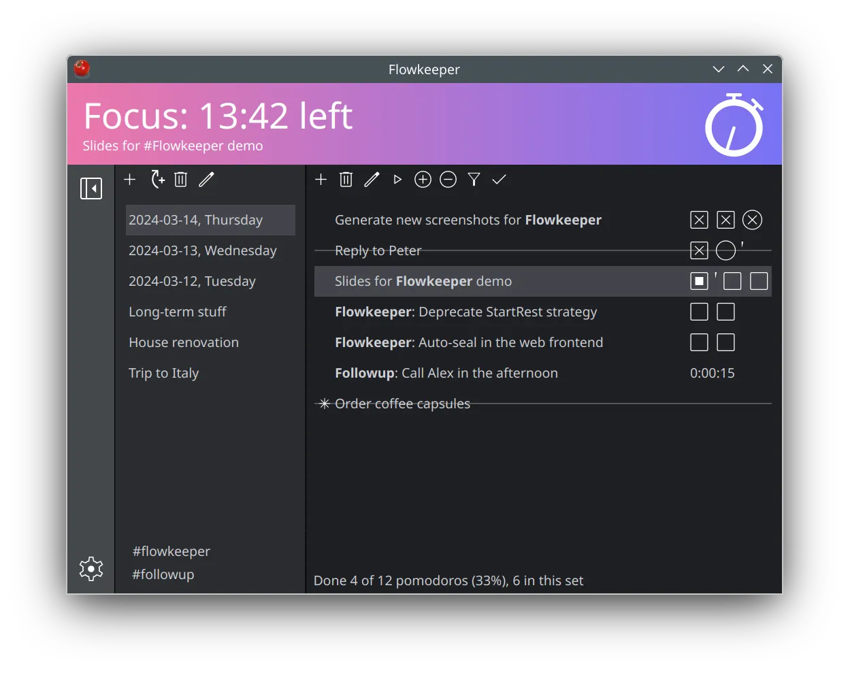Delete the selected backlog
The width and height of the screenshot is (850, 673).
coord(180,180)
